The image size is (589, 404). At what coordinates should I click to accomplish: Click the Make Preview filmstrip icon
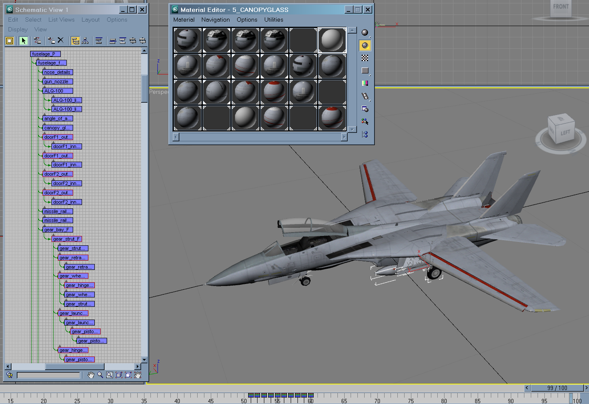tap(365, 96)
